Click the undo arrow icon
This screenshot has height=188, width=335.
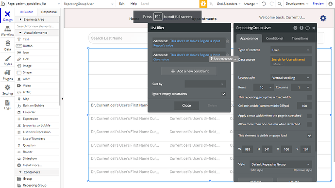264,3
